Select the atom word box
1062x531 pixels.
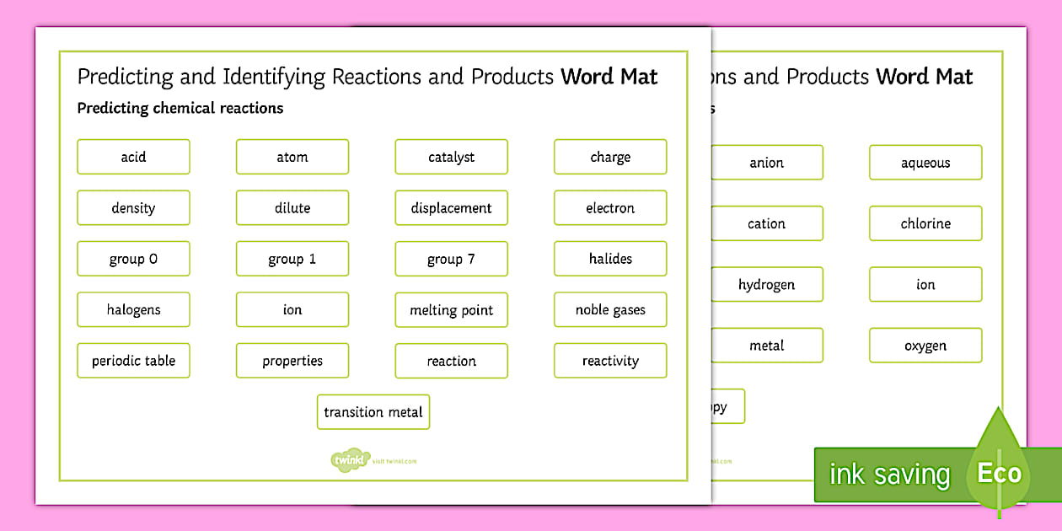pos(292,157)
